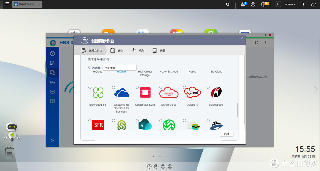
Task: Open Backup & Restore icon in HBS sidebar
Action: pos(52,63)
